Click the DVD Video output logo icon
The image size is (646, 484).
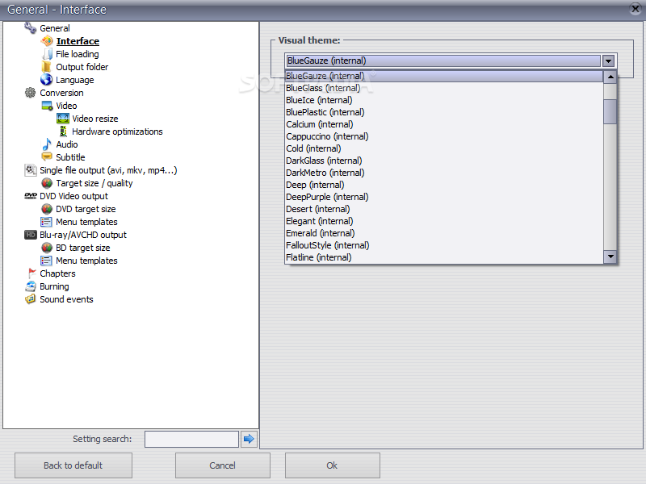[31, 196]
